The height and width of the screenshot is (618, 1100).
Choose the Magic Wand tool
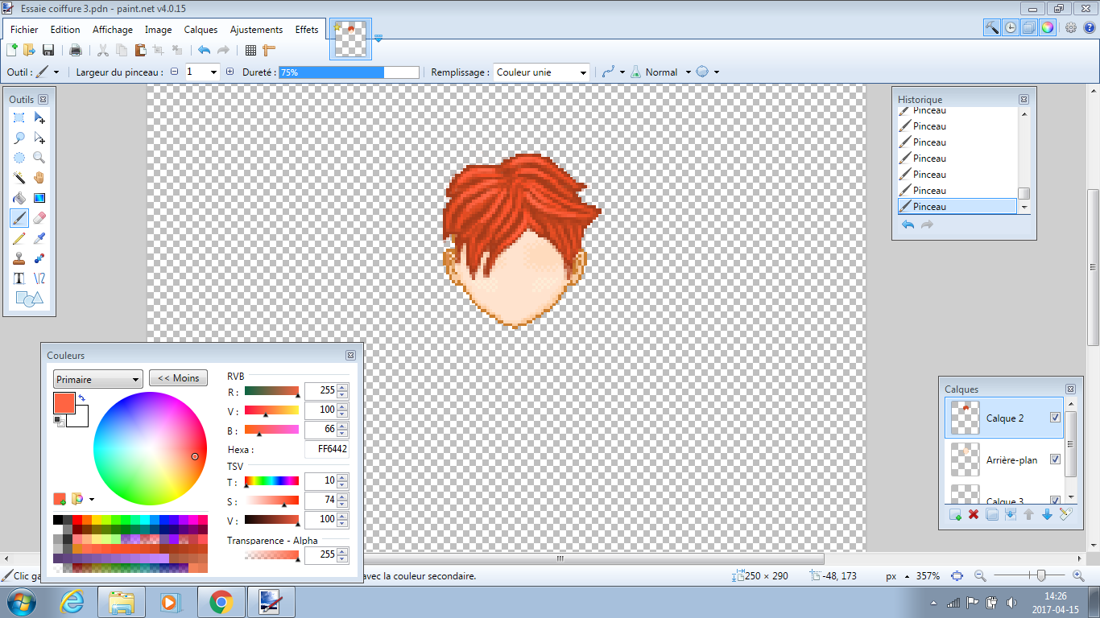19,178
